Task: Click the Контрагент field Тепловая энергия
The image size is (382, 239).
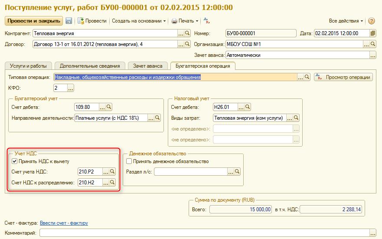Action: click(105, 33)
